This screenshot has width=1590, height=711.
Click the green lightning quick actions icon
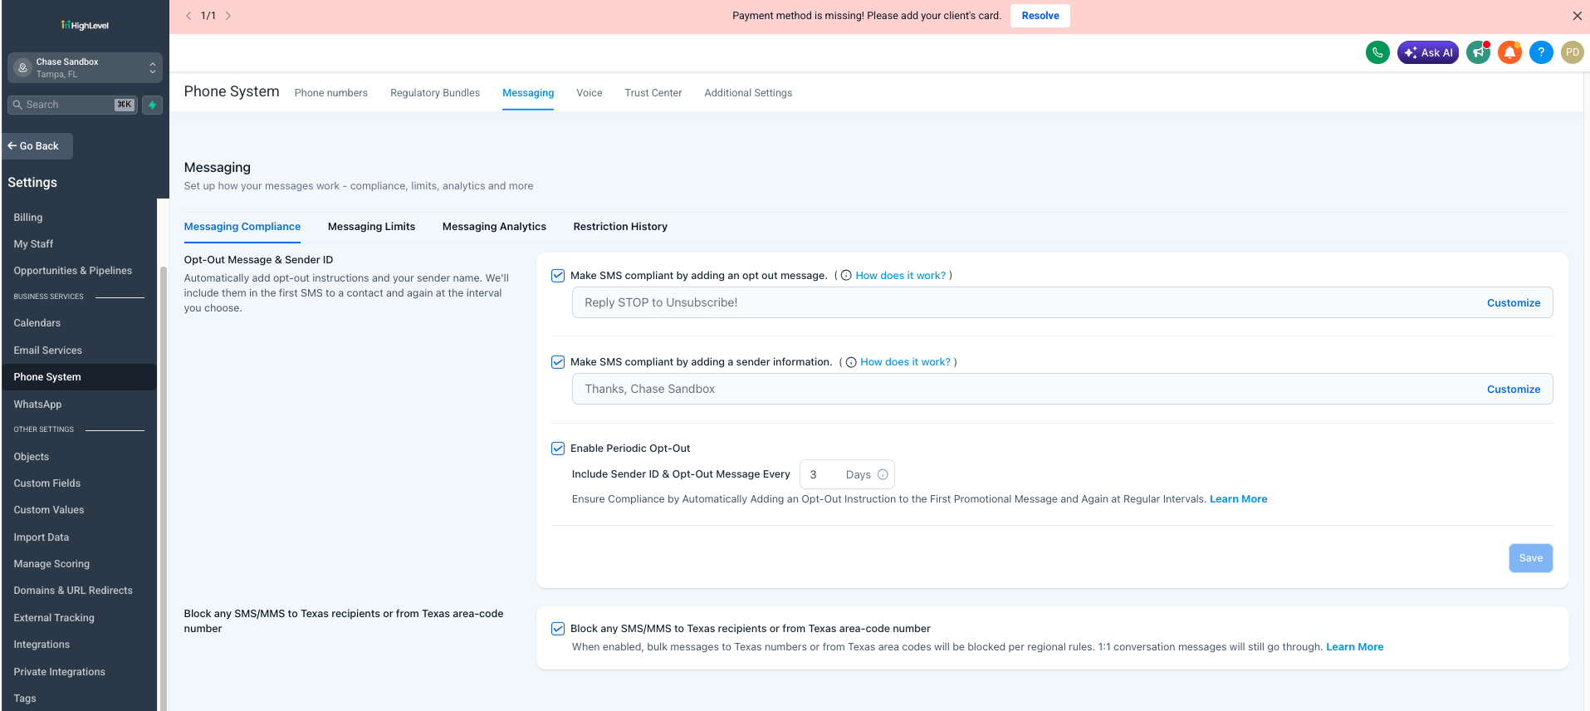coord(152,105)
